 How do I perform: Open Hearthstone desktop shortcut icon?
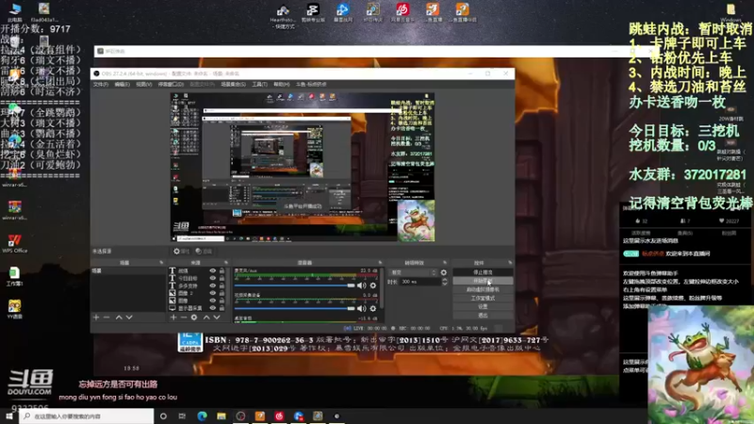pyautogui.click(x=283, y=15)
